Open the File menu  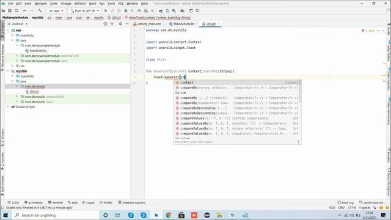(10, 4)
